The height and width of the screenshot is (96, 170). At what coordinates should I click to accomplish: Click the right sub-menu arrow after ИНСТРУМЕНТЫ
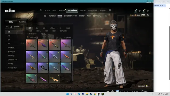[x=106, y=16]
